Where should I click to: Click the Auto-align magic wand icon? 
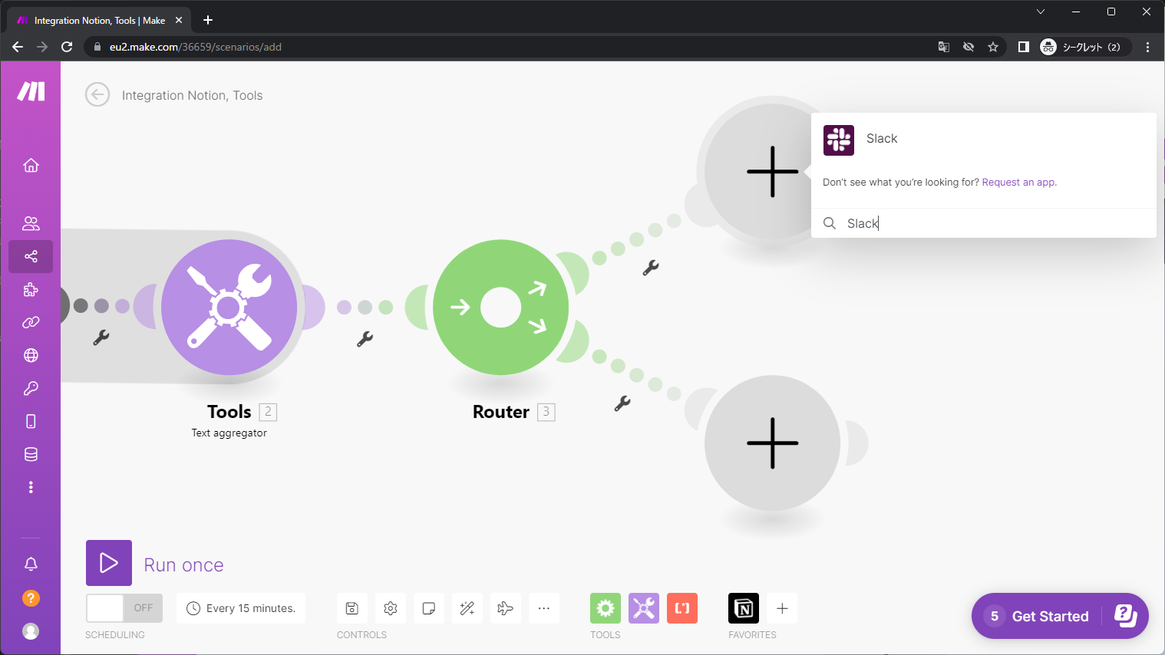pos(467,608)
